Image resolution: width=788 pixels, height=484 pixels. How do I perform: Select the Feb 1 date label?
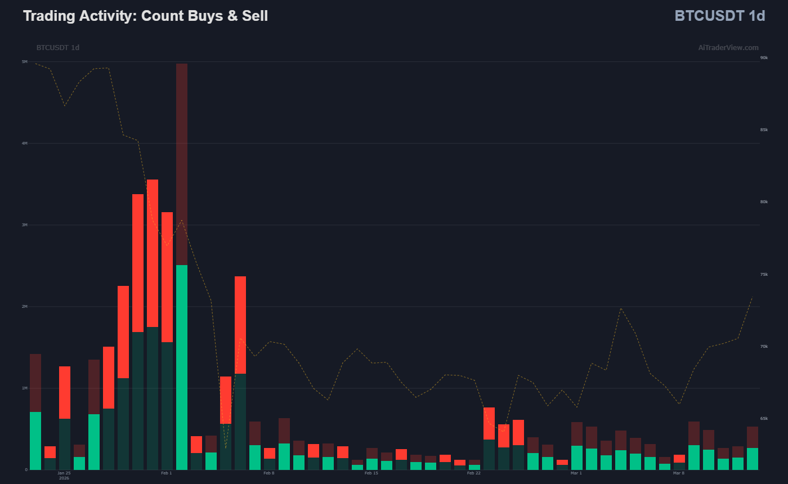(167, 473)
